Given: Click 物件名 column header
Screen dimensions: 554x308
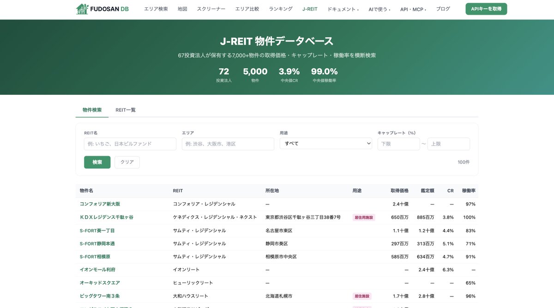Looking at the screenshot, I should pyautogui.click(x=86, y=191).
